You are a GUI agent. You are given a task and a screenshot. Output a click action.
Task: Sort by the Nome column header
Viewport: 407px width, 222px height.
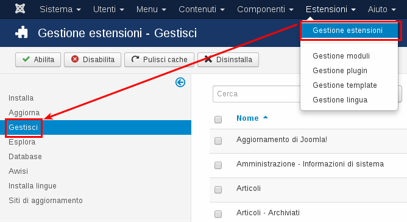pos(247,118)
